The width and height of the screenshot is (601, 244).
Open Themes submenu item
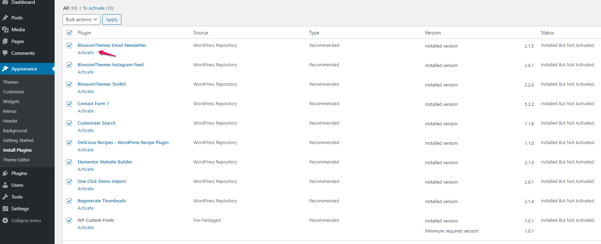point(11,82)
